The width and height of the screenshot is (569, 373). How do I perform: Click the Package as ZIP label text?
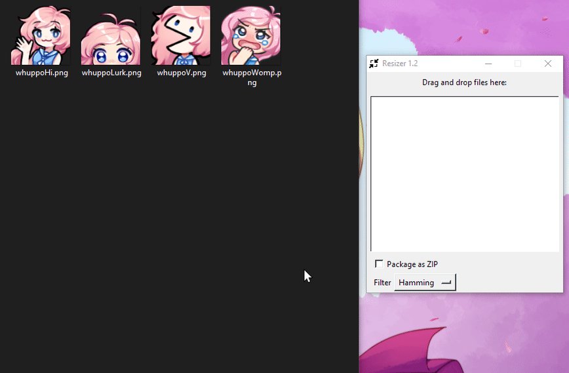[412, 264]
